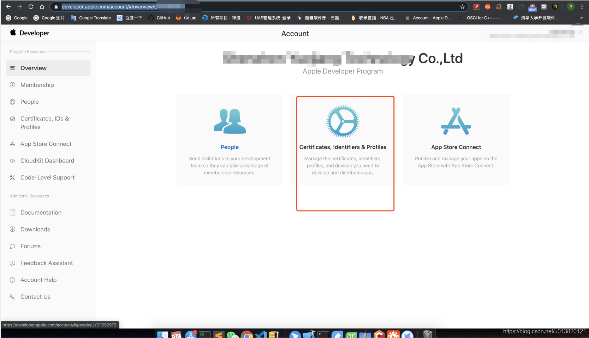Open Code-Level Support in the sidebar
589x338 pixels.
coord(48,177)
